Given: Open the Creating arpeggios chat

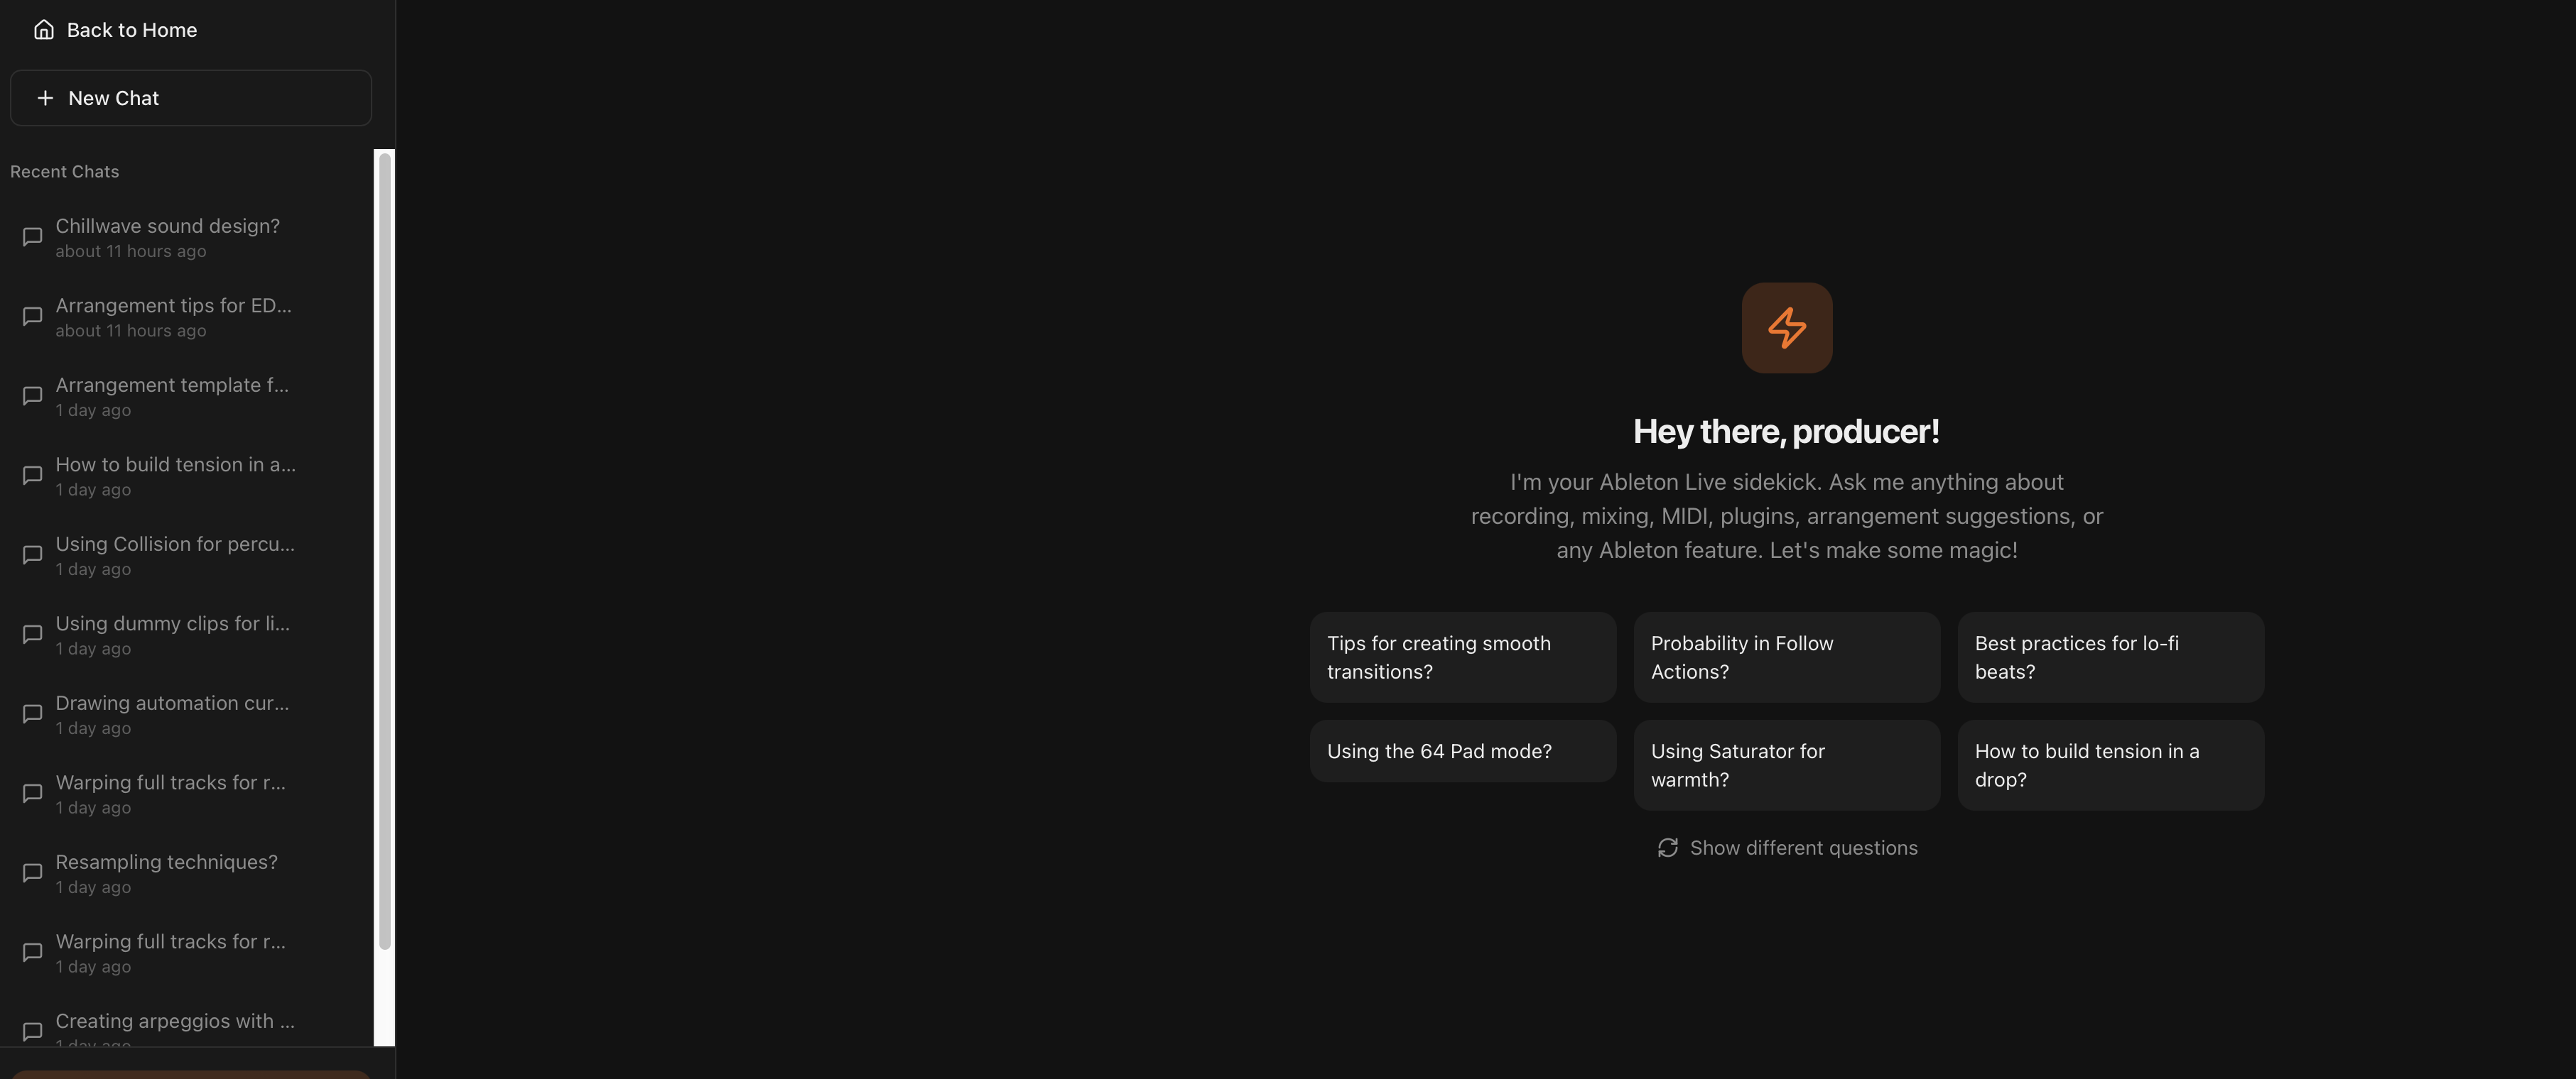Looking at the screenshot, I should pos(175,1022).
